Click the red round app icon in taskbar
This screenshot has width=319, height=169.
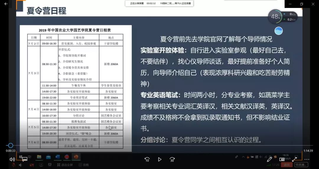coord(67,157)
